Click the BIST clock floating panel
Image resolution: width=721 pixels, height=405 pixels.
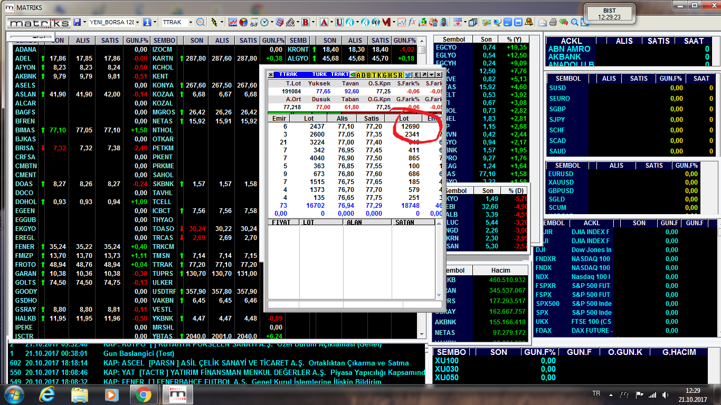click(x=609, y=14)
